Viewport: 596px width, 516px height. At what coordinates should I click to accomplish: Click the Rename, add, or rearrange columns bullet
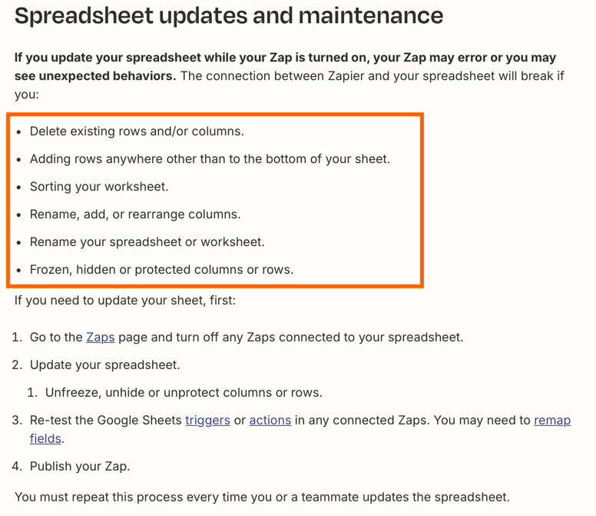point(135,215)
